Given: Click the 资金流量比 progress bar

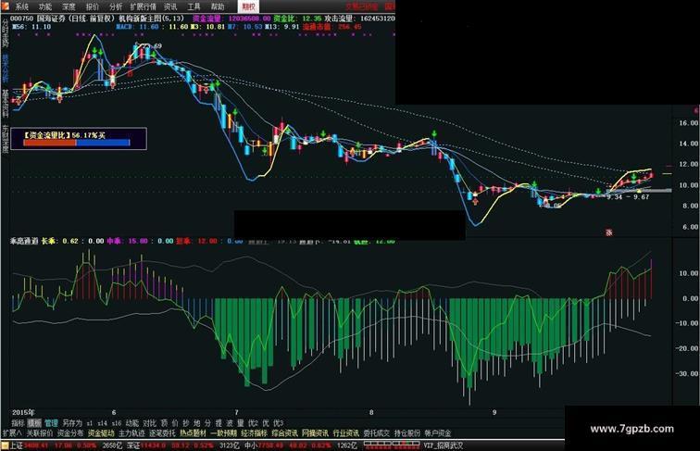Looking at the screenshot, I should 76,143.
